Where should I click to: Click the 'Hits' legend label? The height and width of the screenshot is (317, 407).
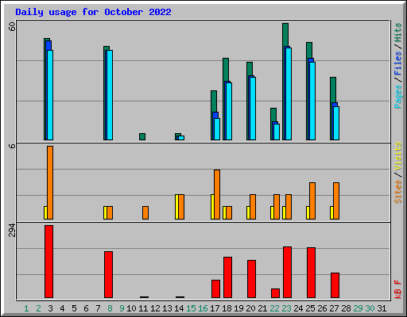click(398, 33)
